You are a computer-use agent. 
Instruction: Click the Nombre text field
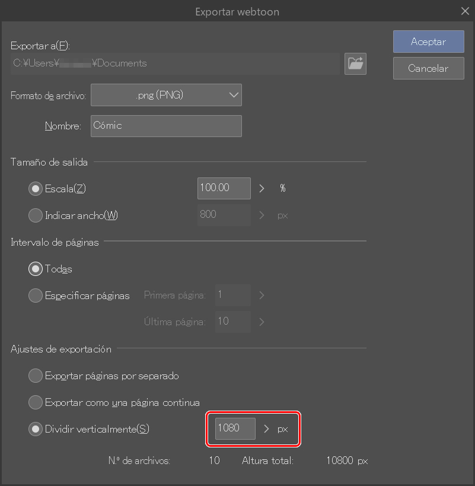tap(166, 126)
